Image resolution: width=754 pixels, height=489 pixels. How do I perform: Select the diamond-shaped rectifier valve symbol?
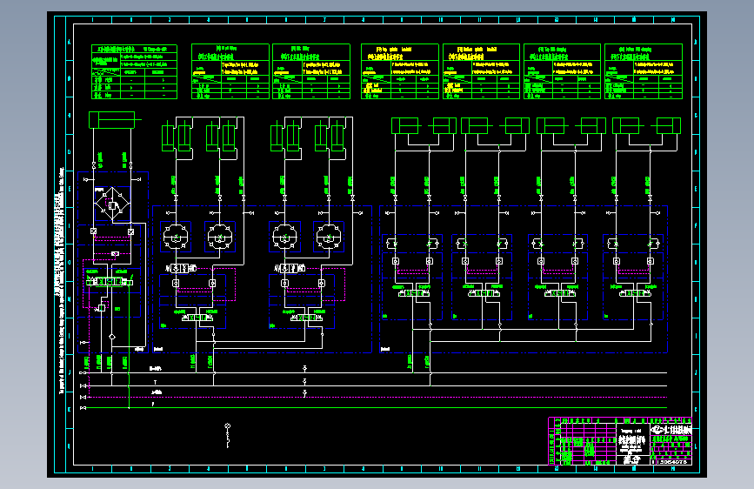(112, 204)
